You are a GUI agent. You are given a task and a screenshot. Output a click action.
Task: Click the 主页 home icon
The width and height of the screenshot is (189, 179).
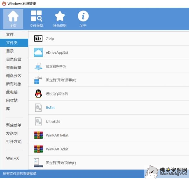point(13,16)
